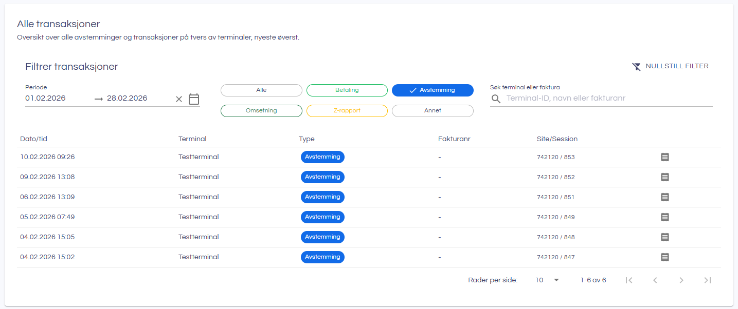This screenshot has height=309, width=738.
Task: Sort by Dato/tid column header
Action: tap(34, 139)
